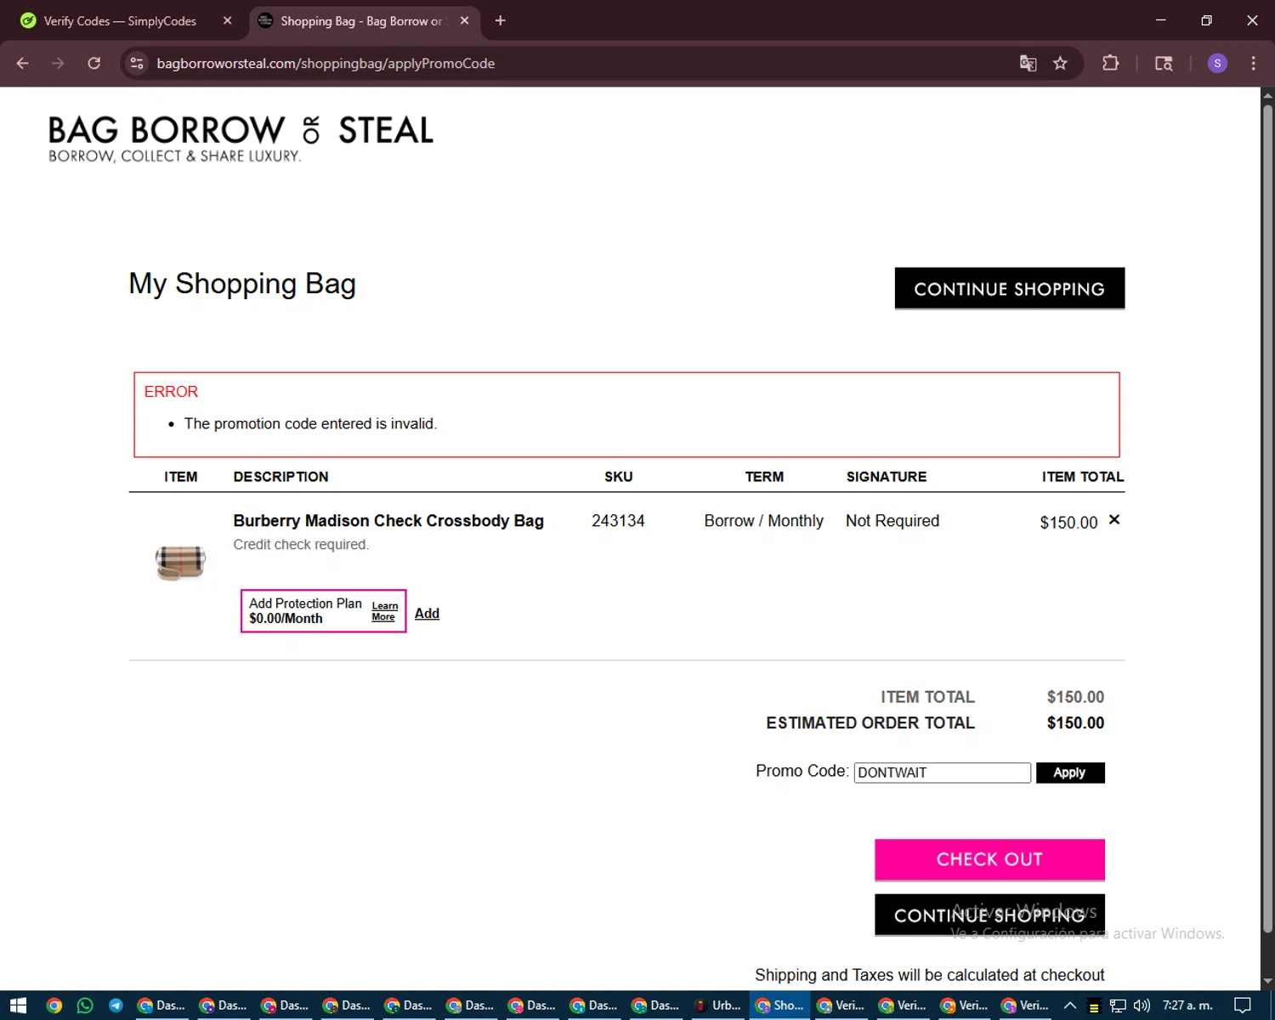Switch to the Urb... taskbar window
This screenshot has width=1275, height=1020.
point(717,1006)
